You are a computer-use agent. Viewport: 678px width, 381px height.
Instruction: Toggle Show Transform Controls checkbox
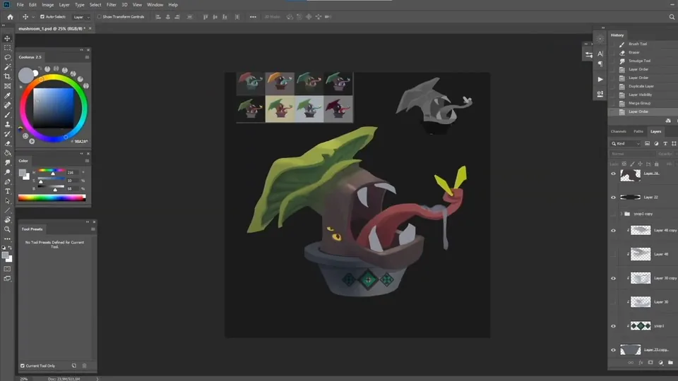[100, 17]
